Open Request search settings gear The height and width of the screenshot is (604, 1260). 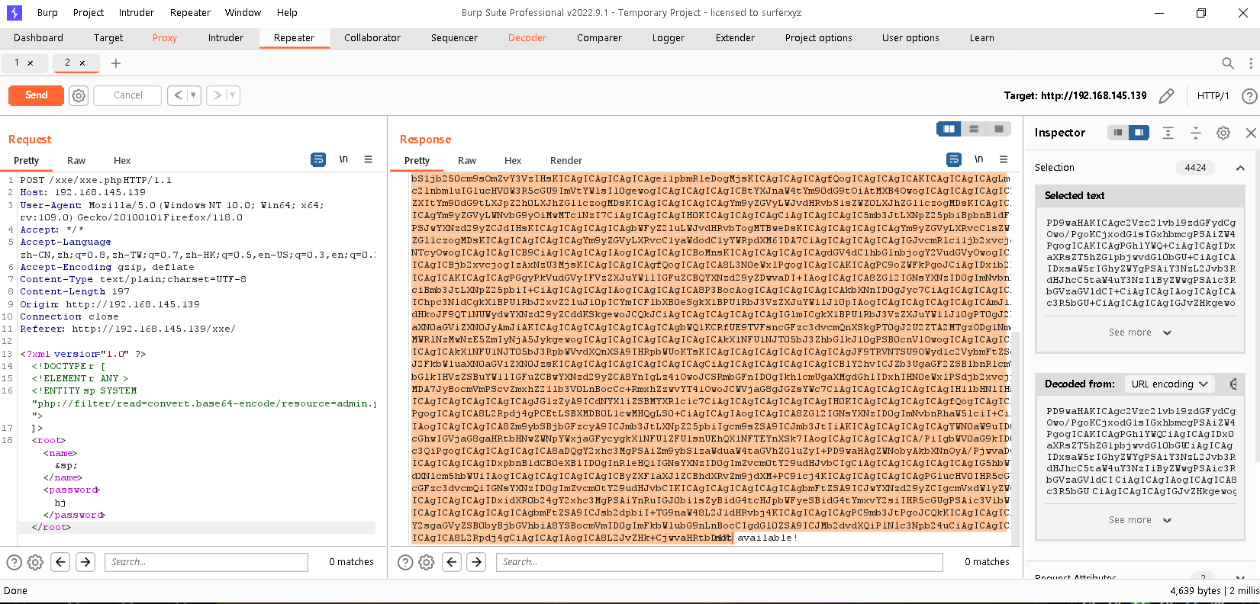click(35, 562)
